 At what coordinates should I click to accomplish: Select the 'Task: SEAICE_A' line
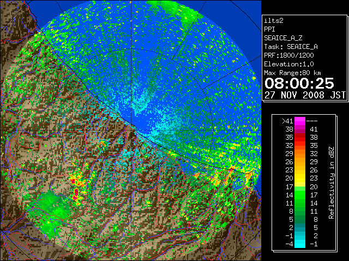point(291,47)
